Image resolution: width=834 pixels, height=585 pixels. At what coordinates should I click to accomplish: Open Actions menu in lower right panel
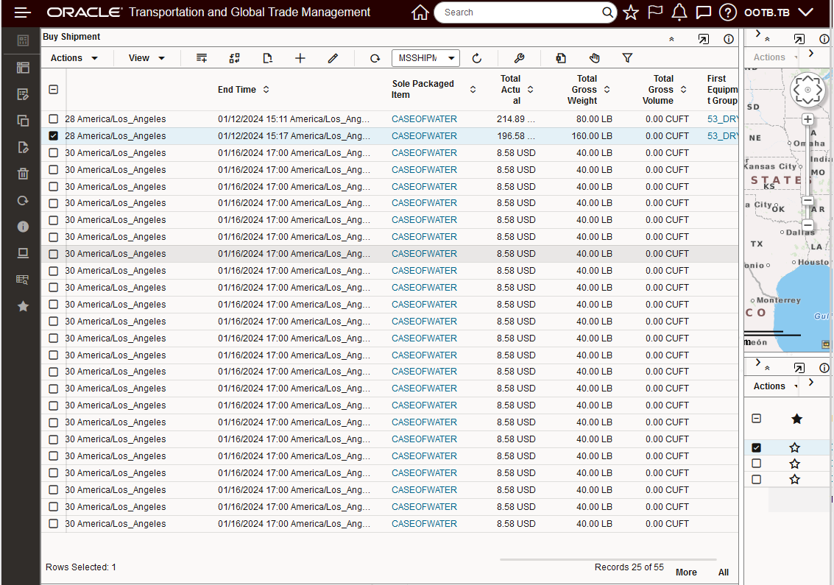[776, 386]
